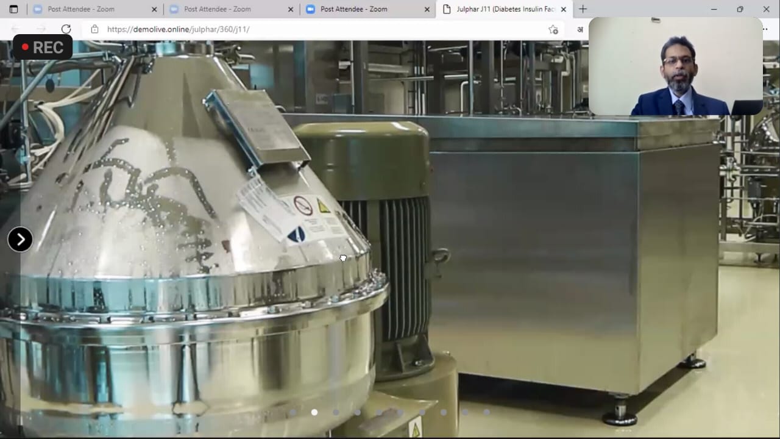
Task: Click the browser back arrow
Action: [15, 29]
